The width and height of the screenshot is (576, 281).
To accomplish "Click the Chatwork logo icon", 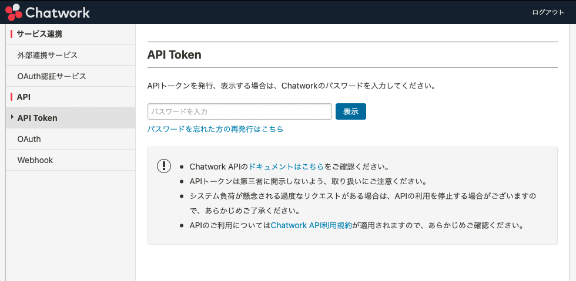I will pyautogui.click(x=13, y=12).
